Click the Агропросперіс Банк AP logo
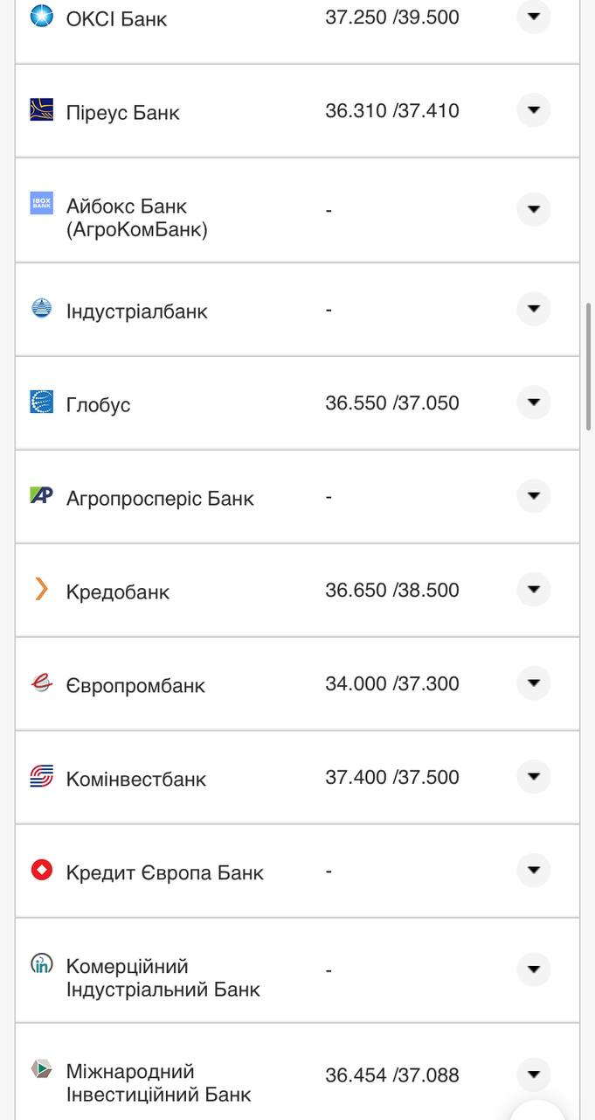595x1120 pixels. coord(41,493)
